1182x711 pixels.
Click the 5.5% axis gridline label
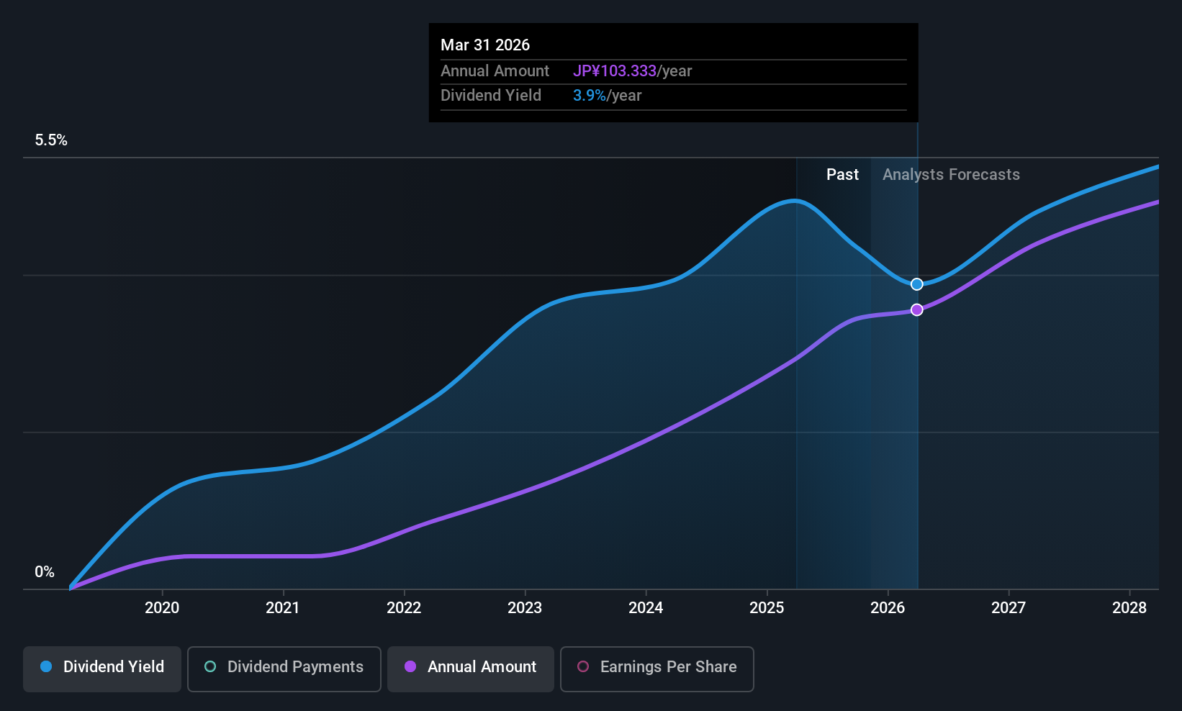coord(51,140)
